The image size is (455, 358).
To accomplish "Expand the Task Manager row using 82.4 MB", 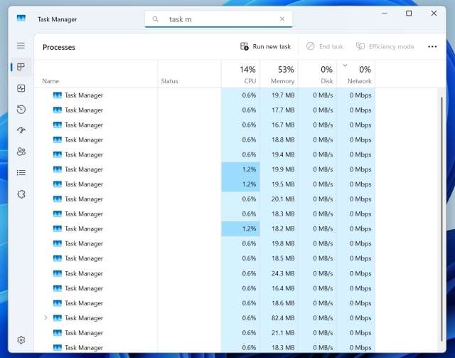I will point(45,317).
